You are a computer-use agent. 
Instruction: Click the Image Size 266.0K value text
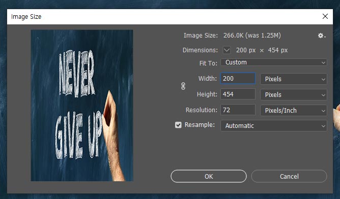(x=252, y=35)
